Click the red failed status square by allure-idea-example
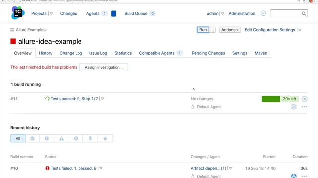 tap(13, 41)
